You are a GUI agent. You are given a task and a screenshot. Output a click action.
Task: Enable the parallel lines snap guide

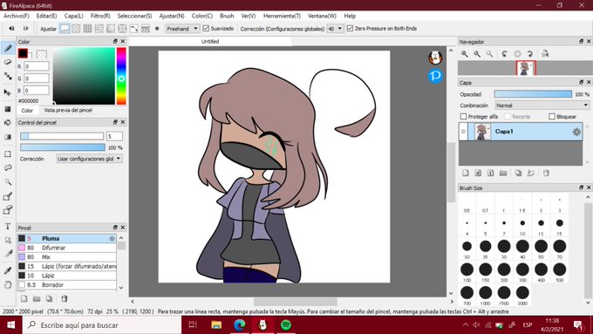pos(76,29)
